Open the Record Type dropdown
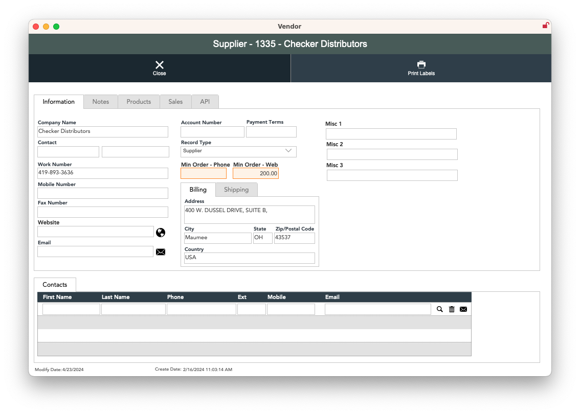Viewport: 580px width, 414px height. point(238,151)
